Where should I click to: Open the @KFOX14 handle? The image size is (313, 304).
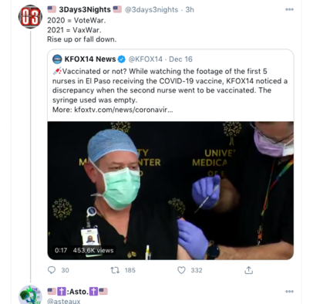[x=146, y=59]
